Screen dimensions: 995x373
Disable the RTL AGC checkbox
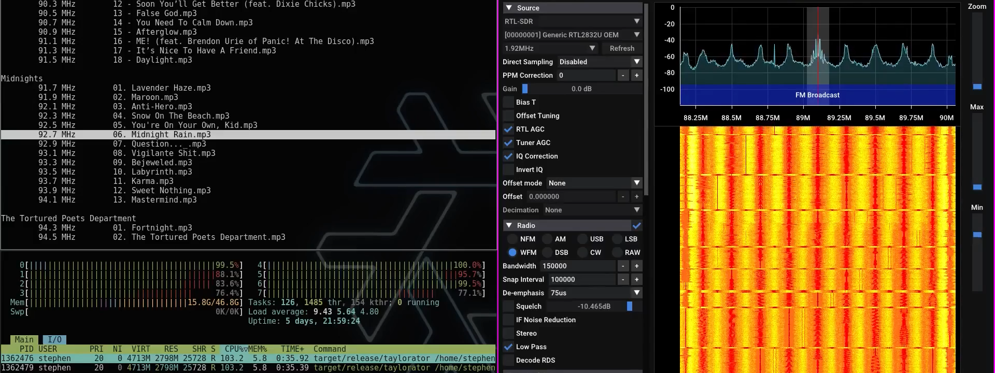[508, 129]
